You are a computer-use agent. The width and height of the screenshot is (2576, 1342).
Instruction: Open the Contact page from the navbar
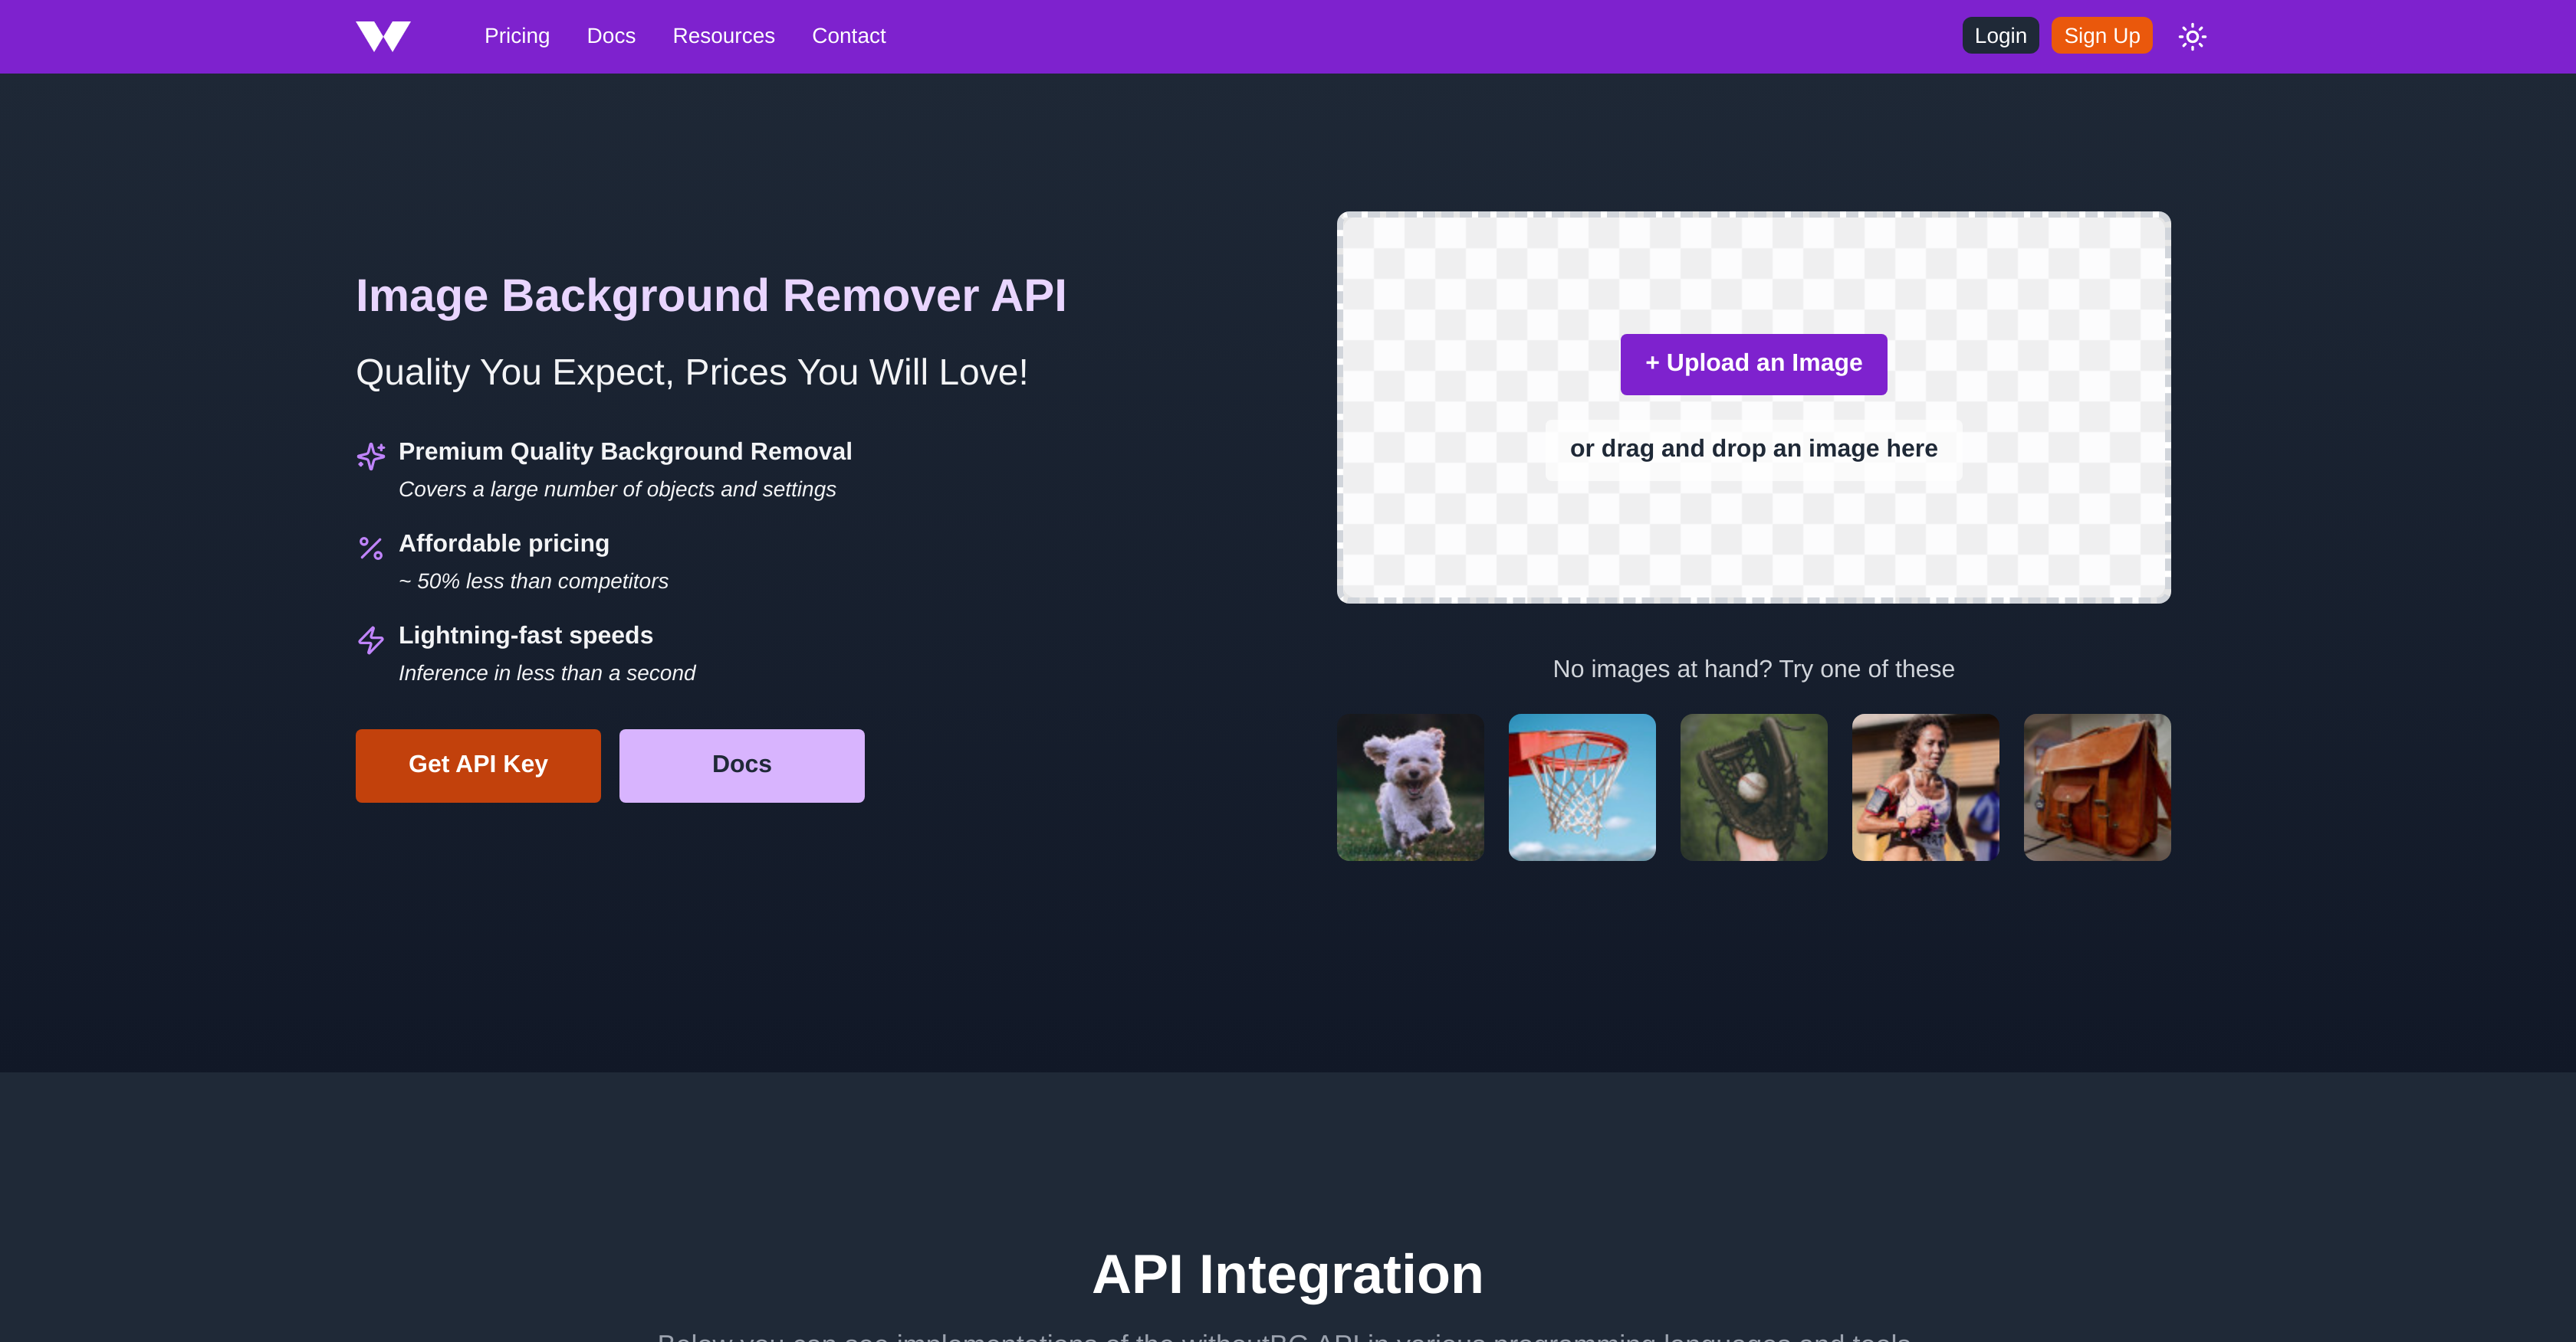[849, 36]
